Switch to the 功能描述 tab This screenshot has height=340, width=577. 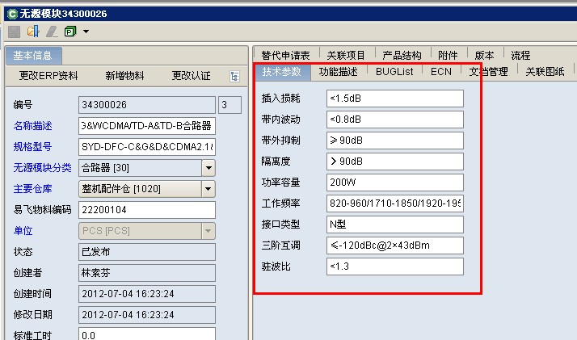click(338, 71)
